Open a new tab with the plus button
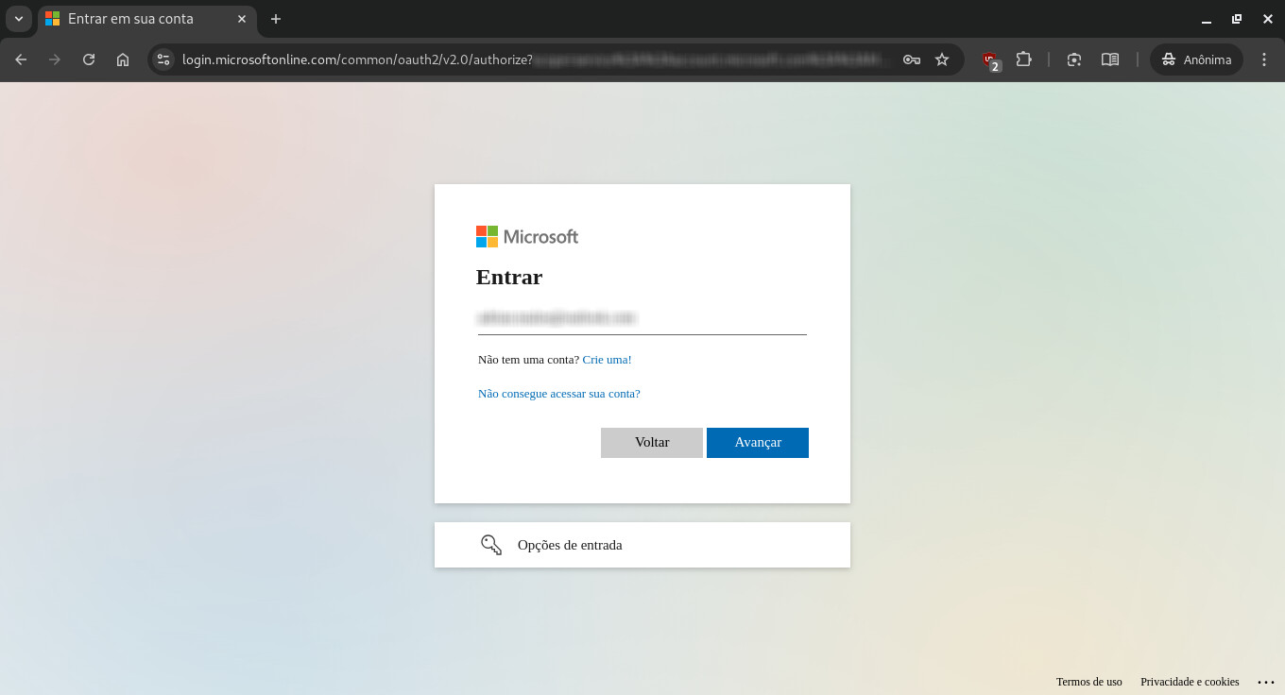The width and height of the screenshot is (1285, 695). pos(276,19)
